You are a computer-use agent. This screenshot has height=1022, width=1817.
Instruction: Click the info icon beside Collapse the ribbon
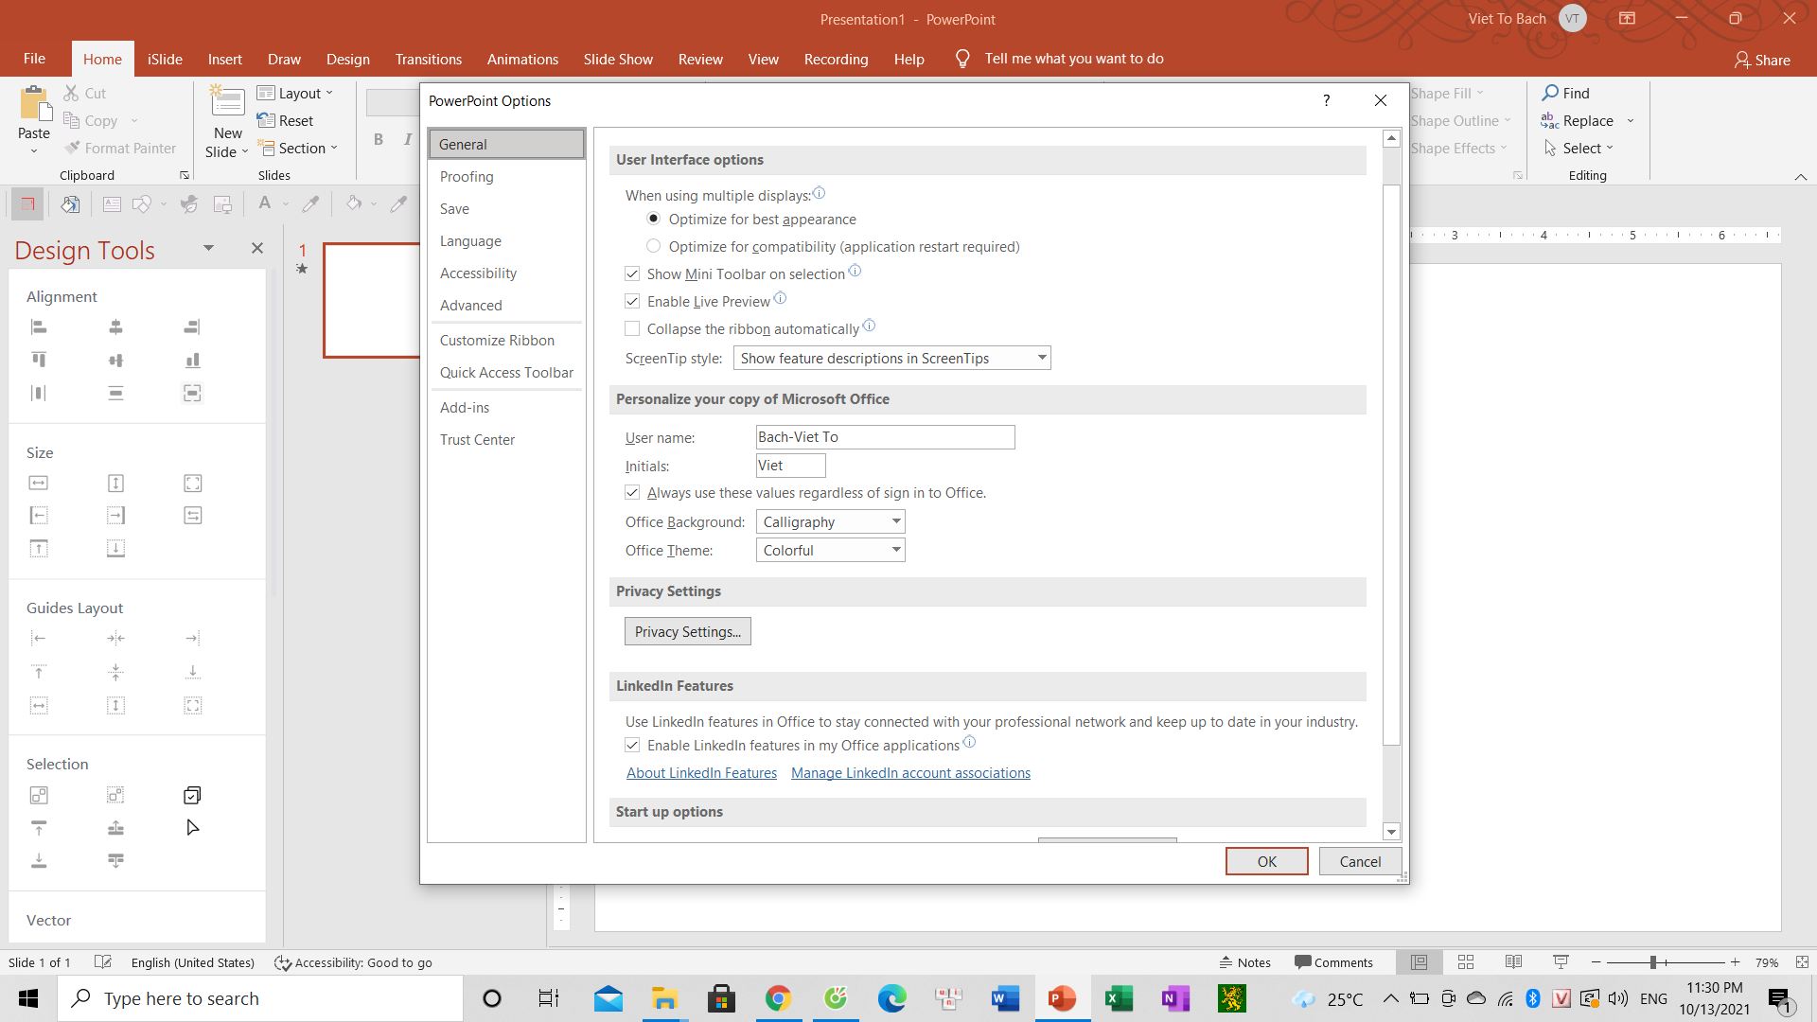click(869, 326)
